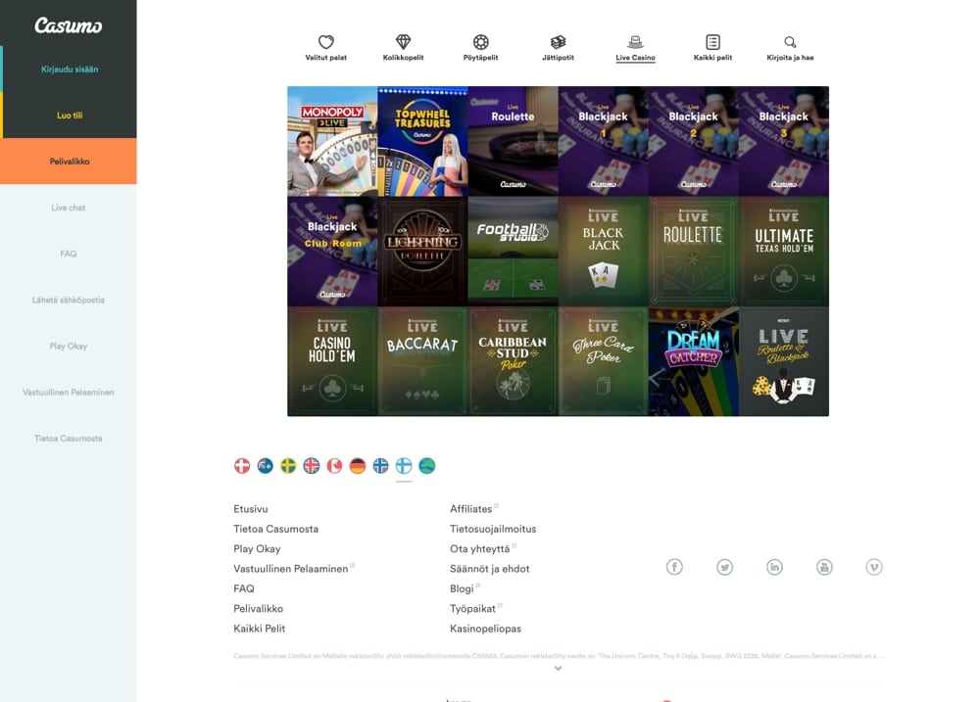980x702 pixels.
Task: Open Live Blackjack 1 table
Action: (603, 141)
